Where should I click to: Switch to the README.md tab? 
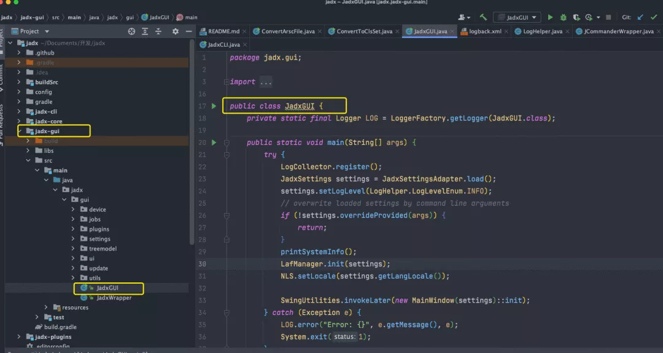[224, 31]
